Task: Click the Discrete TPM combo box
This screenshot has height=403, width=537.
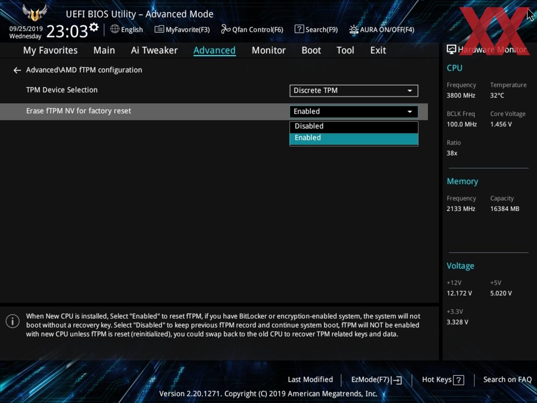Action: [x=354, y=90]
